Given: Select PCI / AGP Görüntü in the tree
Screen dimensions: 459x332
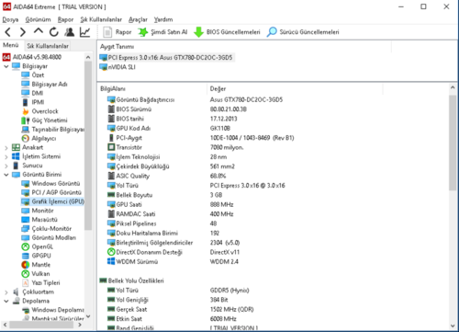Looking at the screenshot, I should pyautogui.click(x=51, y=192).
